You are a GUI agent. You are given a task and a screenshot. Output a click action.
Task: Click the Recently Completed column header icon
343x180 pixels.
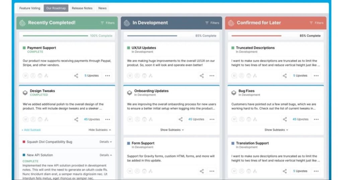[x=22, y=23]
